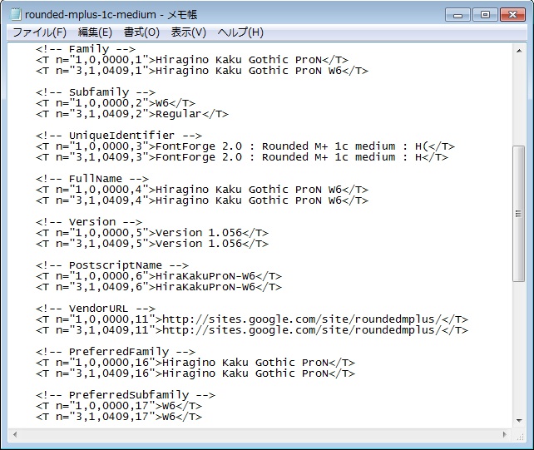Click the FontForge line ending with 'H('

click(245, 146)
